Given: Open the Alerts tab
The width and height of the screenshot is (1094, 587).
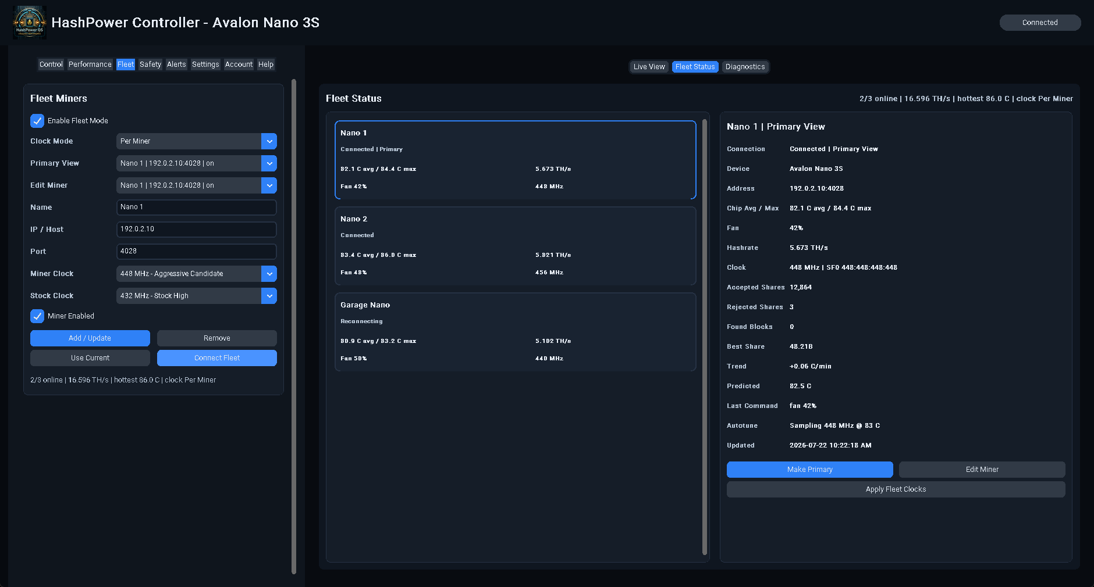Looking at the screenshot, I should point(176,65).
